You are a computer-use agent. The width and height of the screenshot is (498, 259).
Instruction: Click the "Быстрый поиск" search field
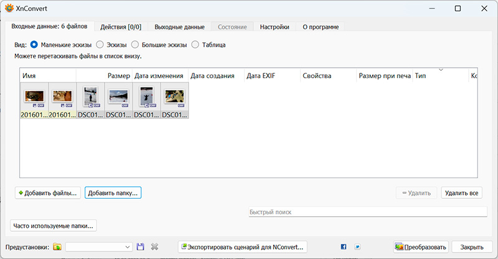coord(367,212)
